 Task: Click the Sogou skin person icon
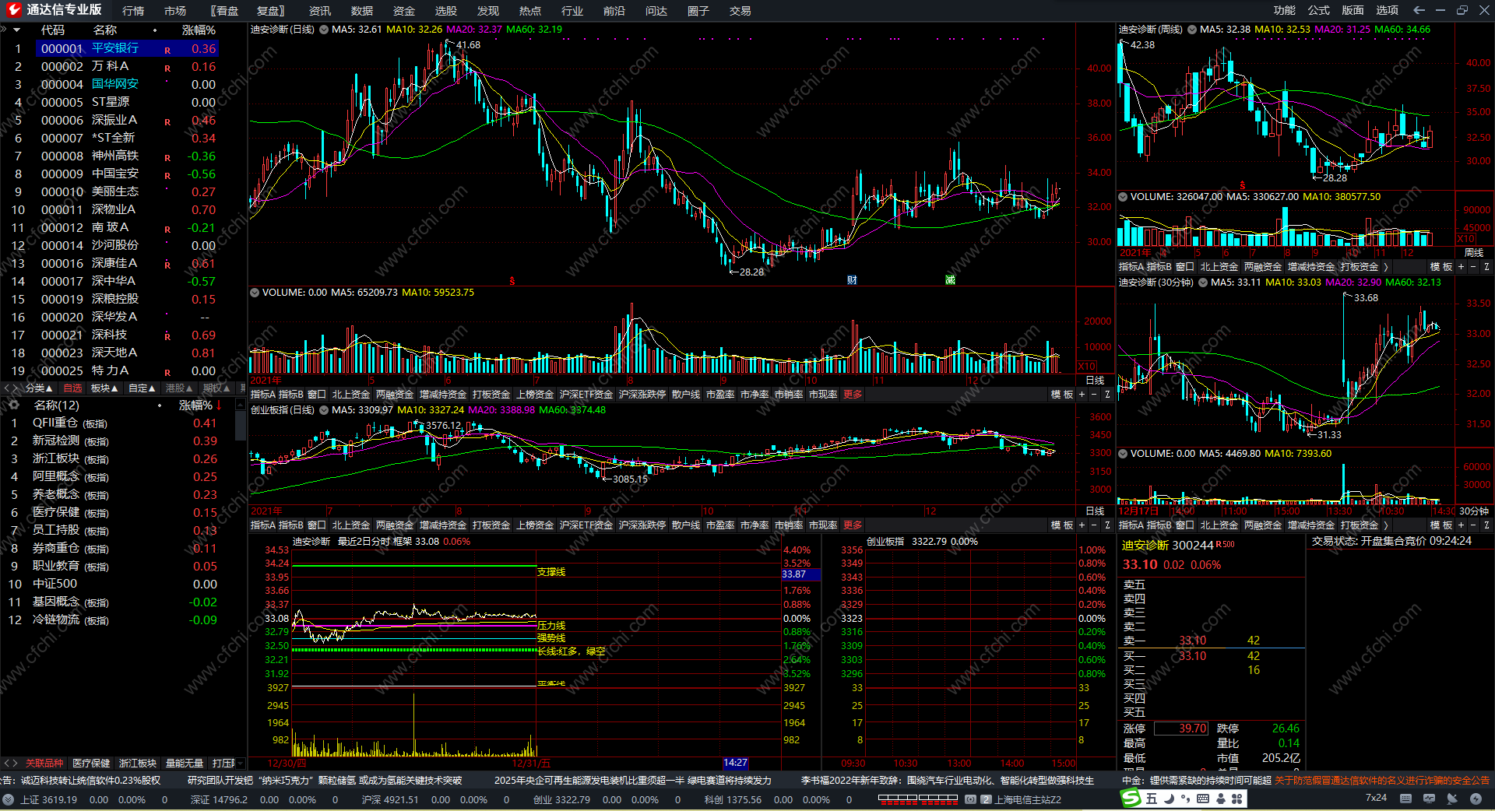[x=1220, y=799]
